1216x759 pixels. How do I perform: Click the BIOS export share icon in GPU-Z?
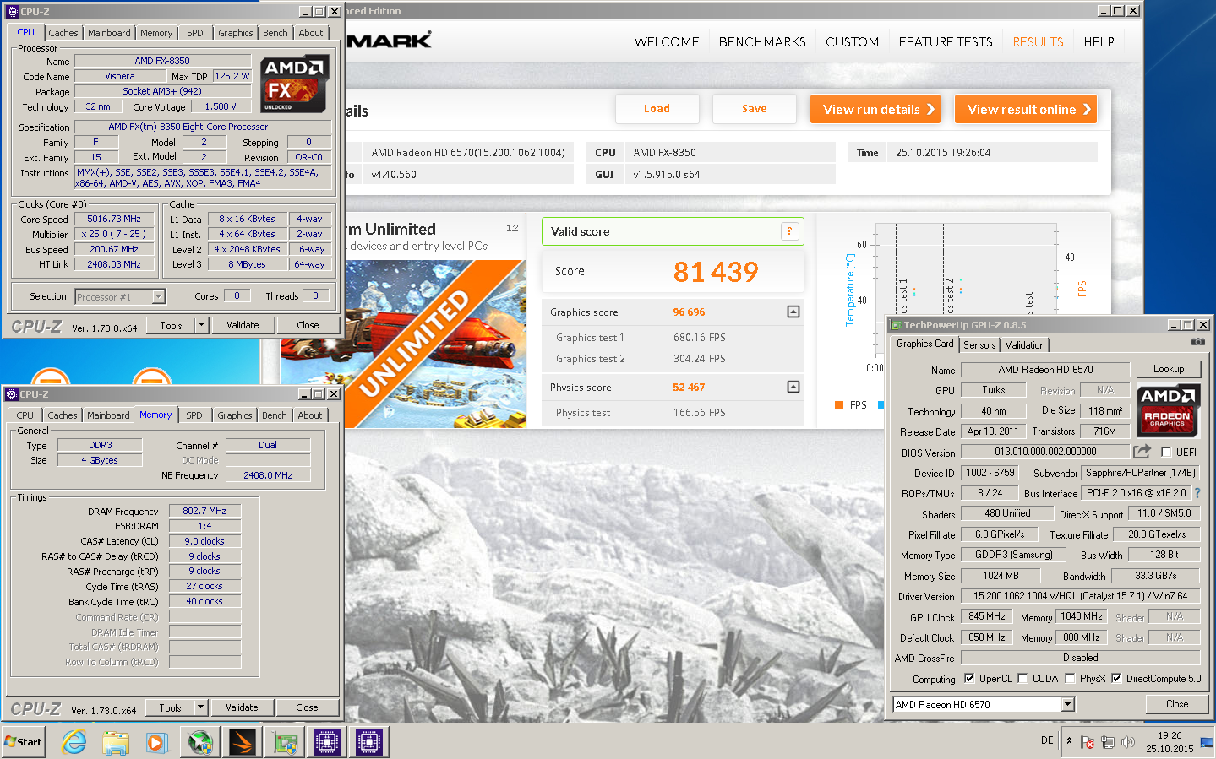[x=1142, y=452]
